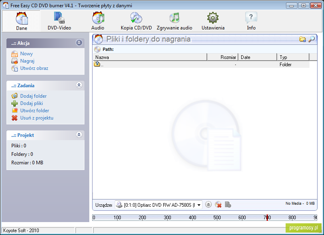Click the 'Koyote Soft - 2010' status bar text
Viewport: 324px width, 235px height.
(x=21, y=231)
